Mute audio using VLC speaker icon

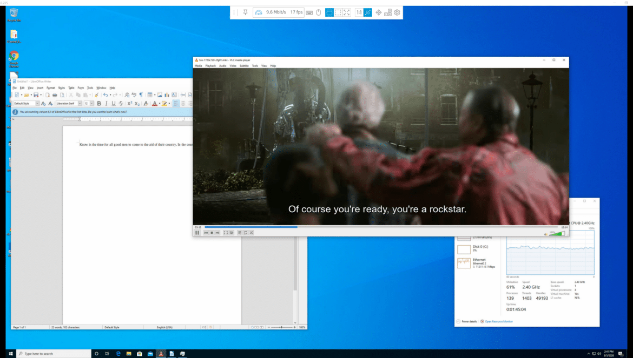point(546,234)
